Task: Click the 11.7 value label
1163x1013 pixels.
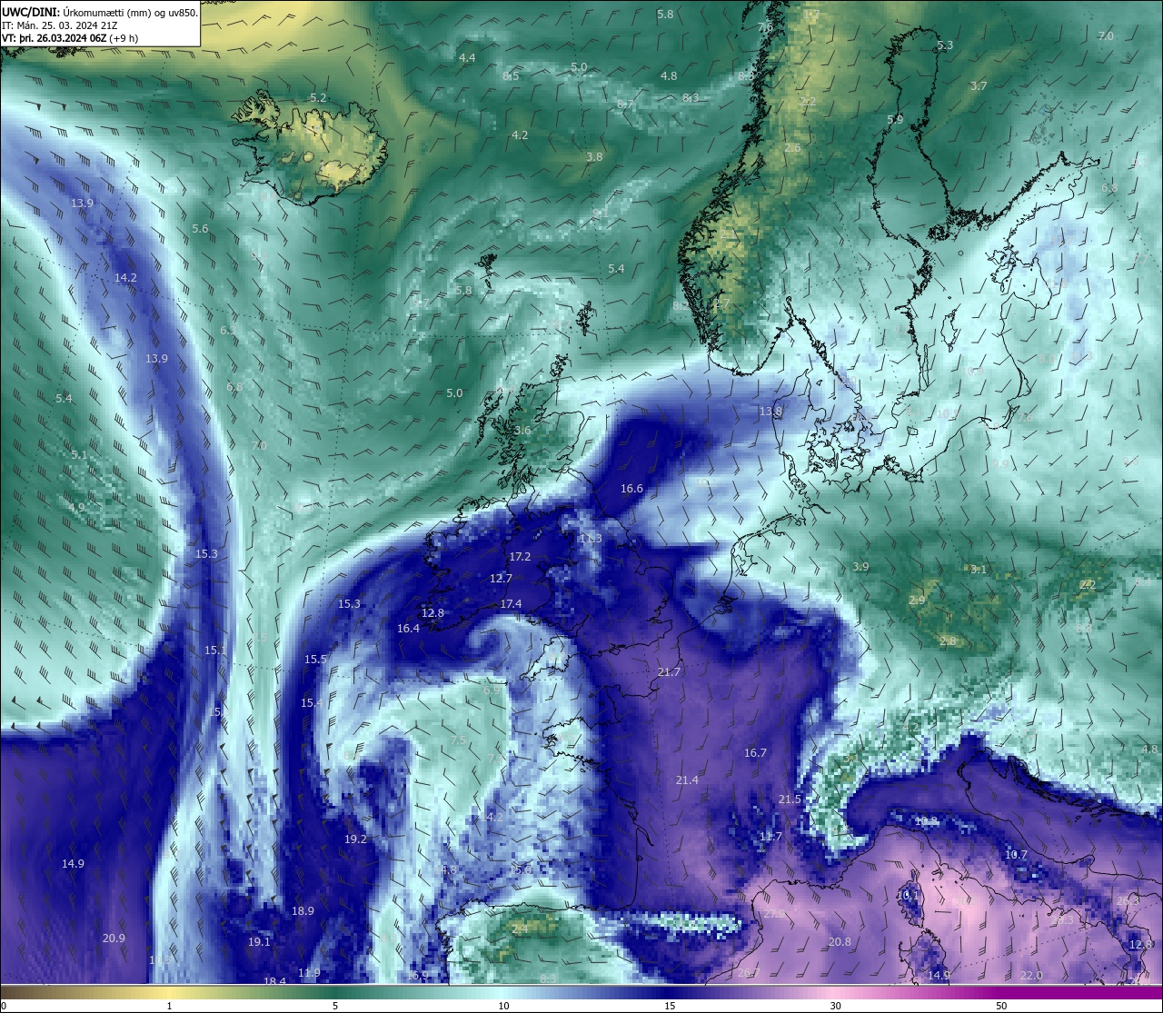Action: (x=770, y=836)
